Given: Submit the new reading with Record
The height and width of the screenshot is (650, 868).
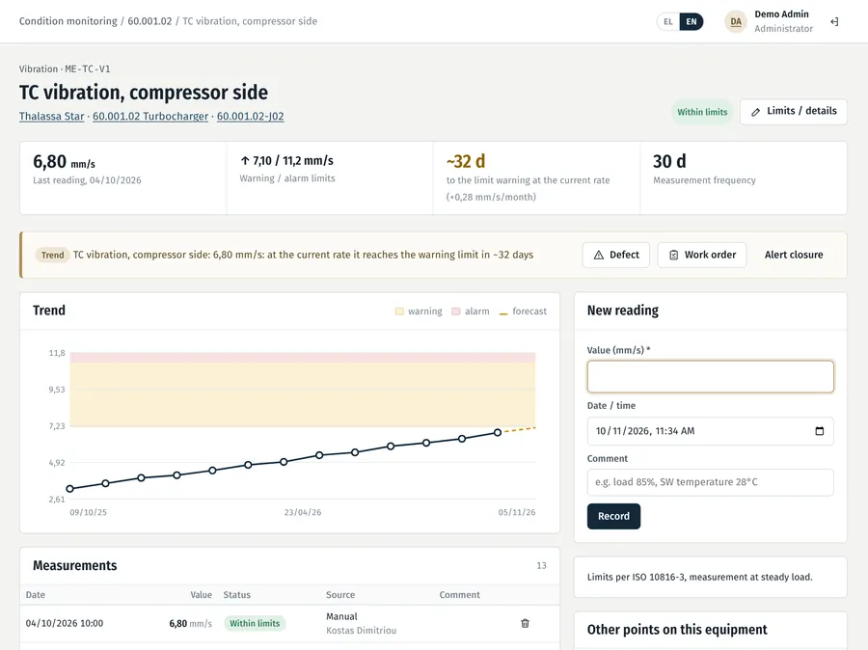Looking at the screenshot, I should 614,516.
